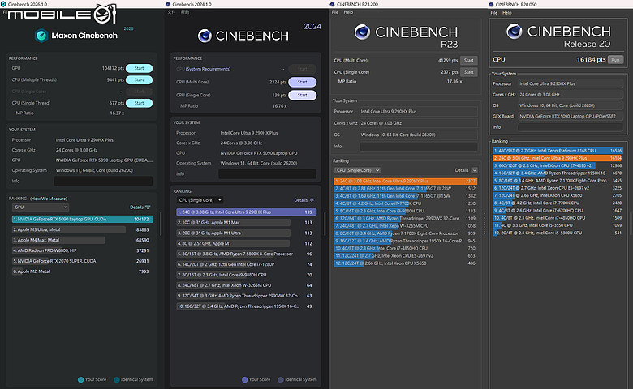The height and width of the screenshot is (389, 633).
Task: Click the Cinebench R23 sphere logo
Action: pos(362,32)
